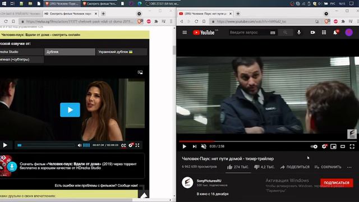Open the YouTube guide hamburger menu
The width and height of the screenshot is (359, 202).
point(185,33)
